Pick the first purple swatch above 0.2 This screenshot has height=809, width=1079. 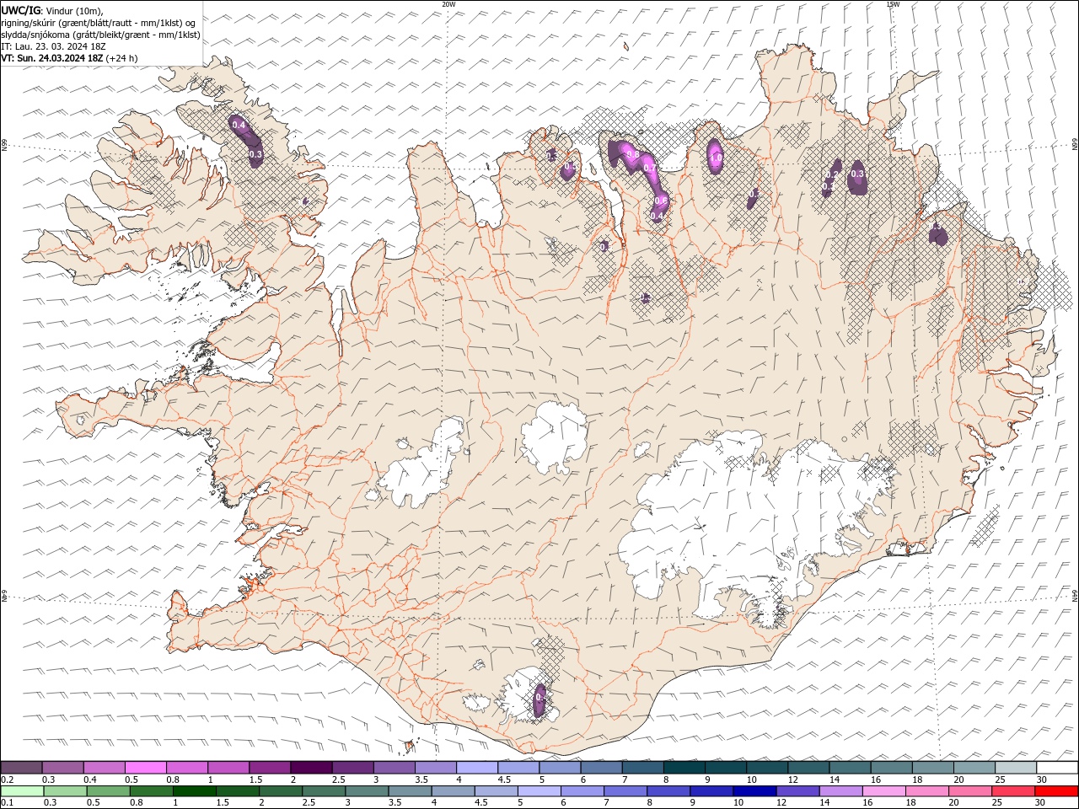coord(21,768)
